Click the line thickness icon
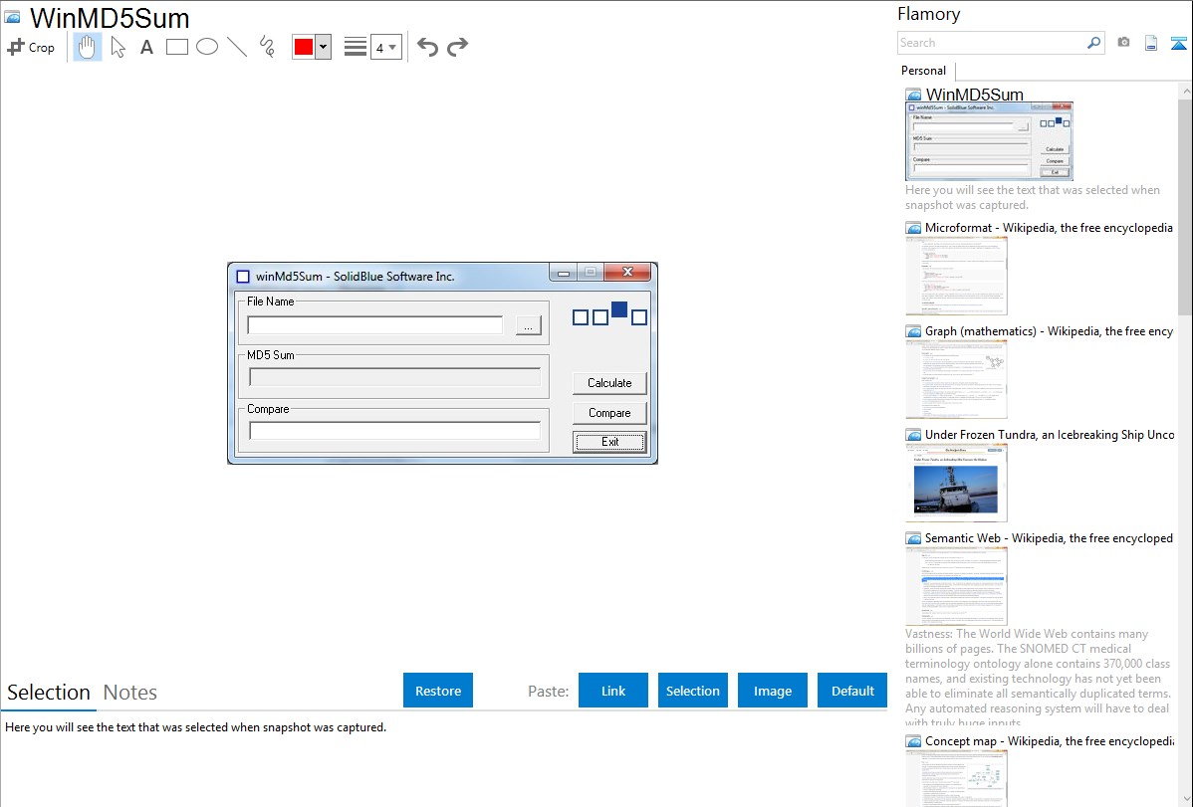1193x807 pixels. pyautogui.click(x=356, y=47)
